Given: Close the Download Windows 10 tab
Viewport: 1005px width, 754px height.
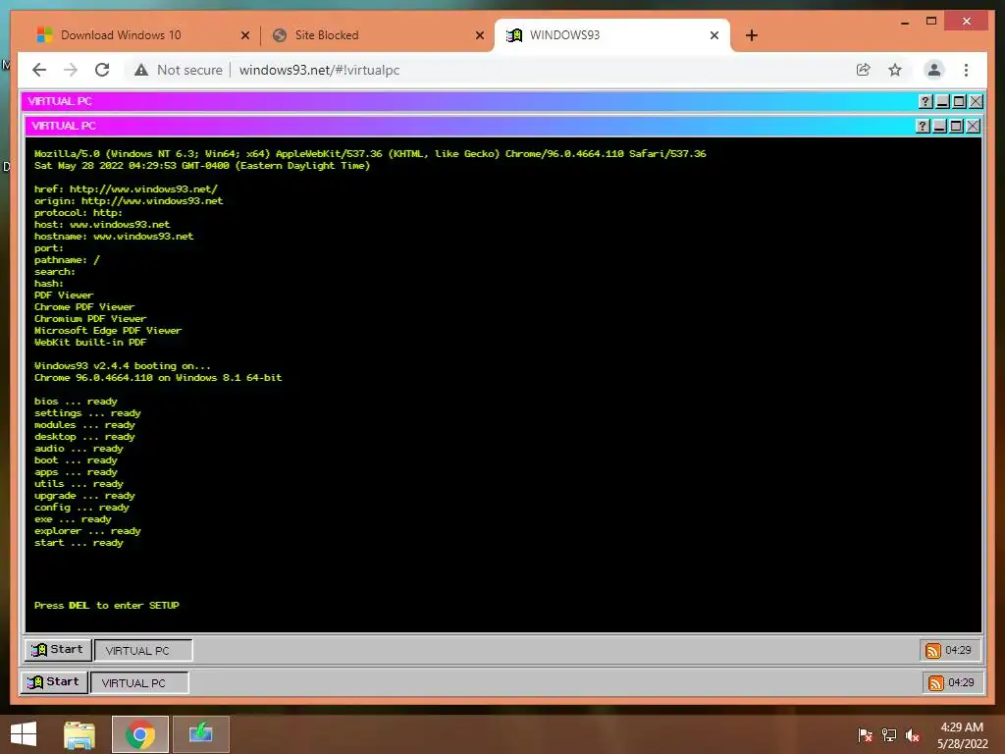Looking at the screenshot, I should point(244,35).
